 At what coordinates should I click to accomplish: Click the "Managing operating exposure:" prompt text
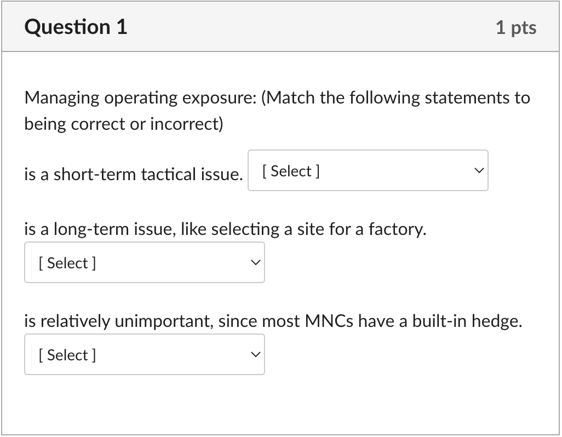pos(141,98)
